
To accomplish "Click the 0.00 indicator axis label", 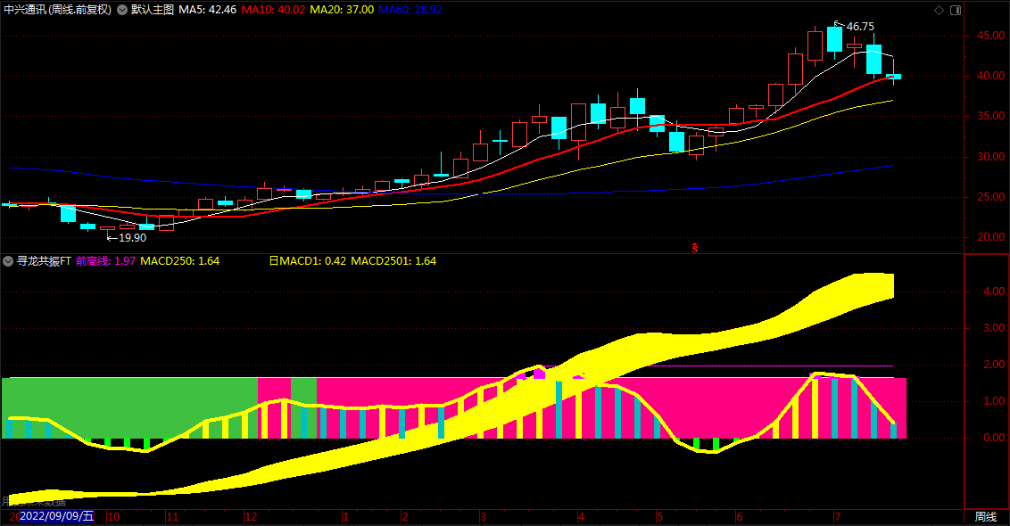I will [995, 438].
